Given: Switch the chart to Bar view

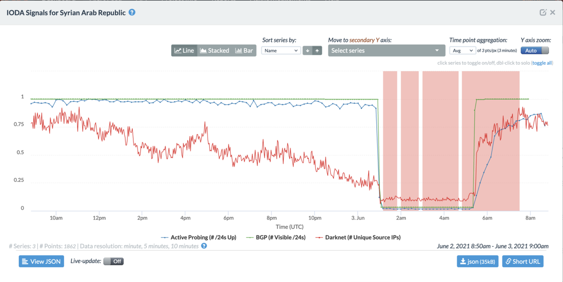Looking at the screenshot, I should click(244, 51).
